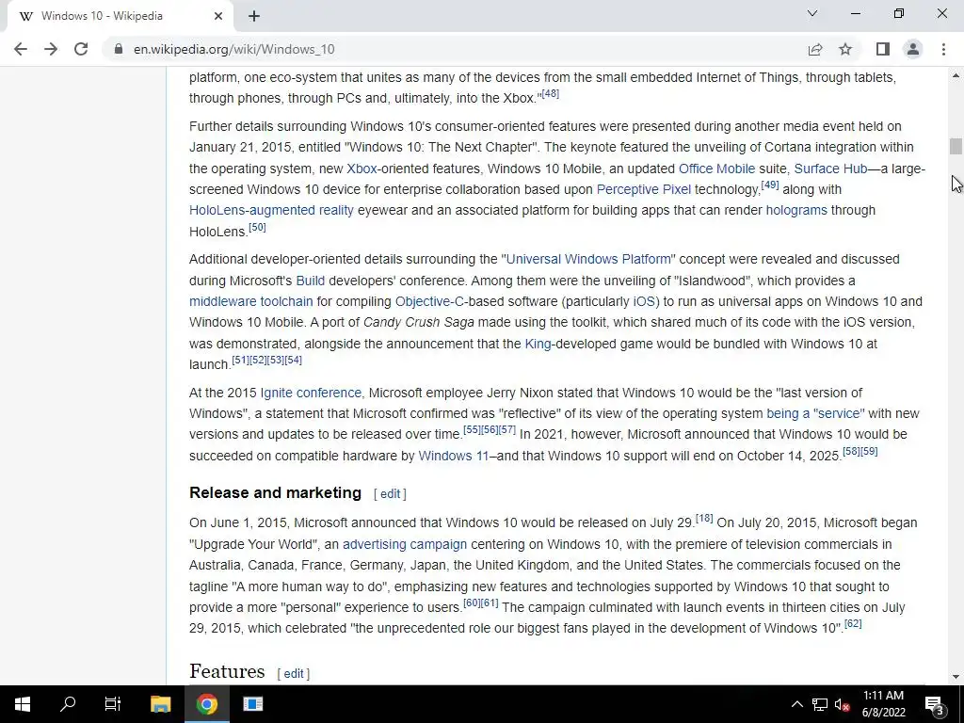The image size is (964, 723).
Task: Open the middleware link
Action: (x=222, y=301)
